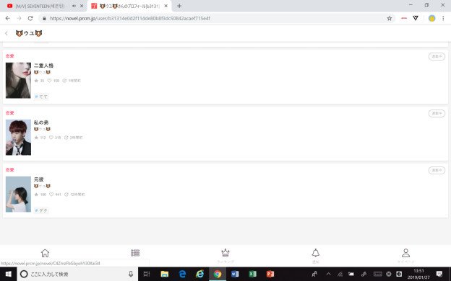Screen dimensions: 451x281
Task: Click the Windows taskbar search box
Action: pos(77,274)
